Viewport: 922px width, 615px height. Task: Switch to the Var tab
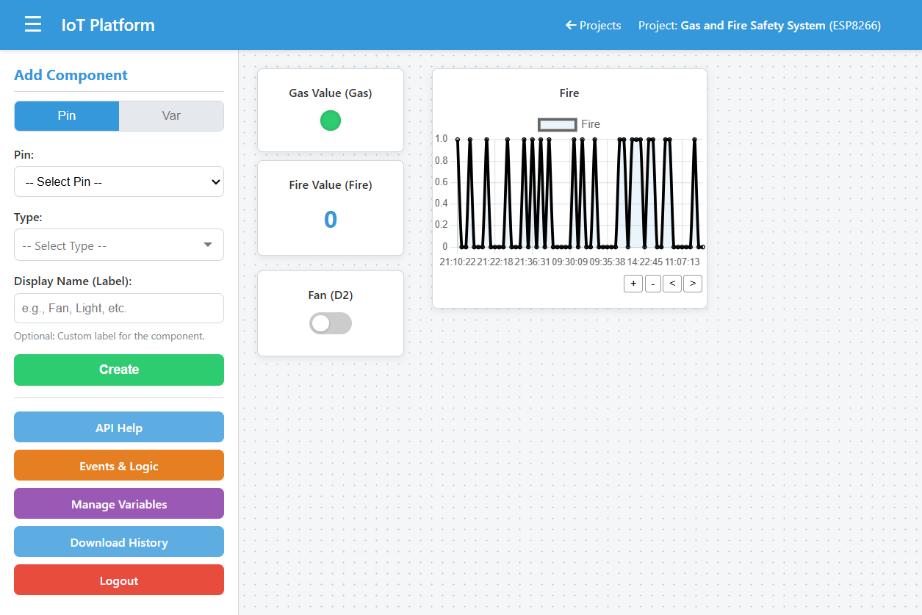[171, 116]
